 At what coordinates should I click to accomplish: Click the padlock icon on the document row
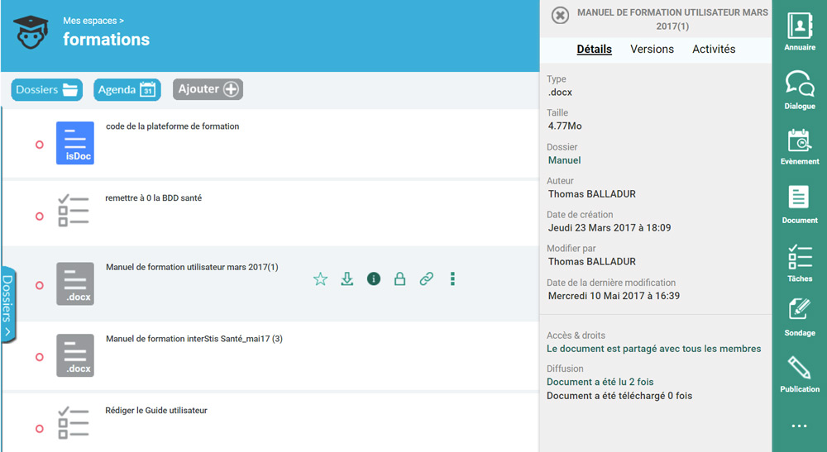click(399, 279)
